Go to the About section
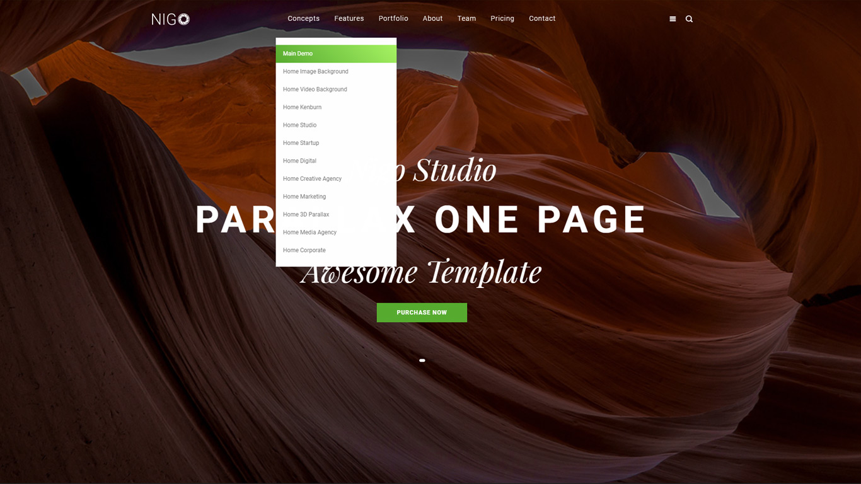This screenshot has width=861, height=484. (x=432, y=18)
